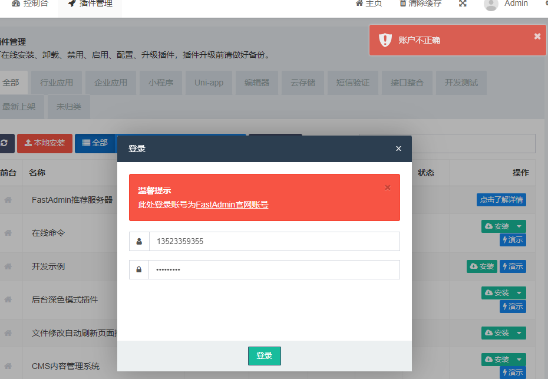548x379 pixels.
Task: Dismiss the 温馨提示 red alert box
Action: [x=388, y=188]
